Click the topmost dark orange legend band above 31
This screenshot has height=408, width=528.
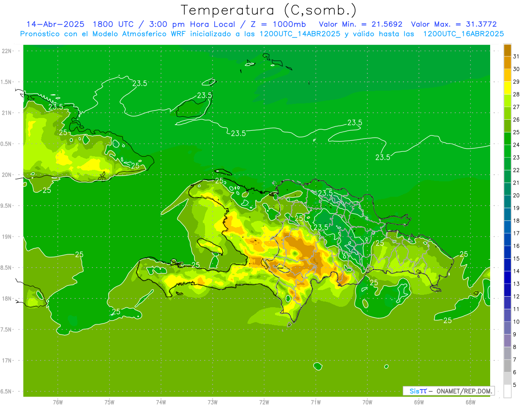pos(507,50)
